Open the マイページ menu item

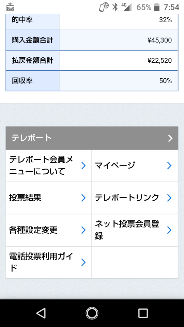click(x=135, y=166)
